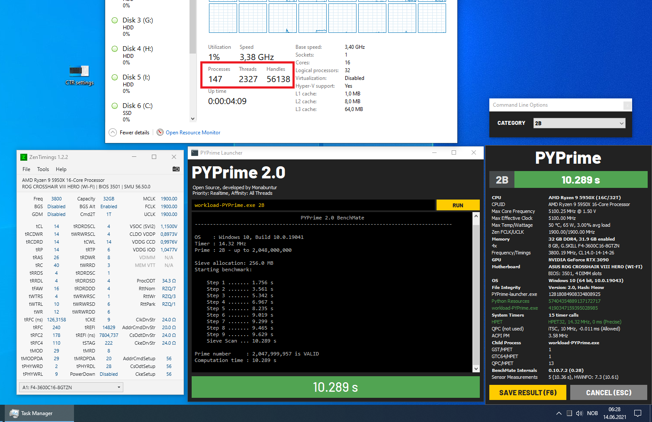Click PYPrime Launcher title bar icon
This screenshot has width=652, height=422.
(195, 153)
